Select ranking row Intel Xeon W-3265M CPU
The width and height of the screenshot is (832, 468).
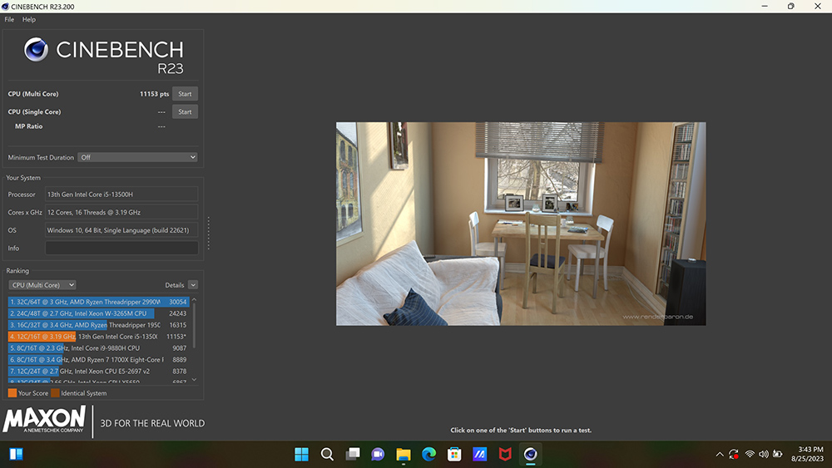(98, 313)
